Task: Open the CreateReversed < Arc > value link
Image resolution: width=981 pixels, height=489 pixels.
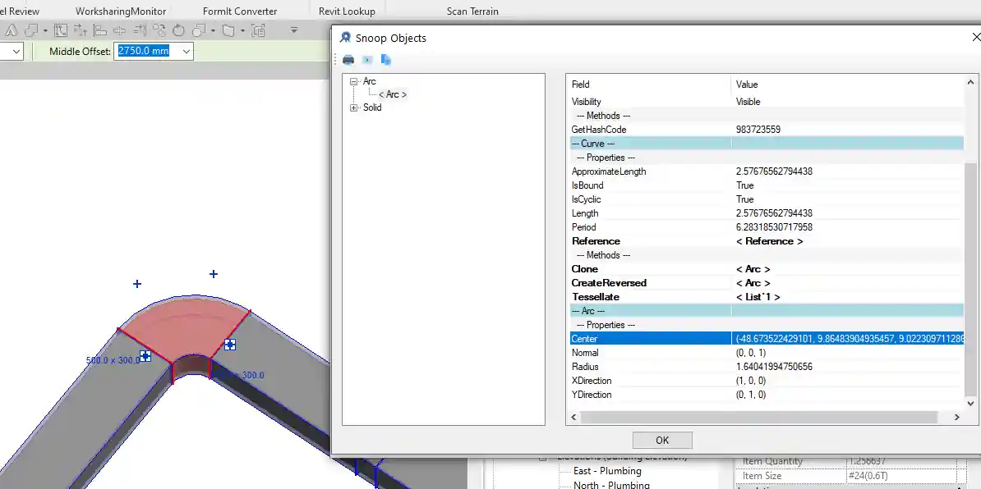Action: 753,283
